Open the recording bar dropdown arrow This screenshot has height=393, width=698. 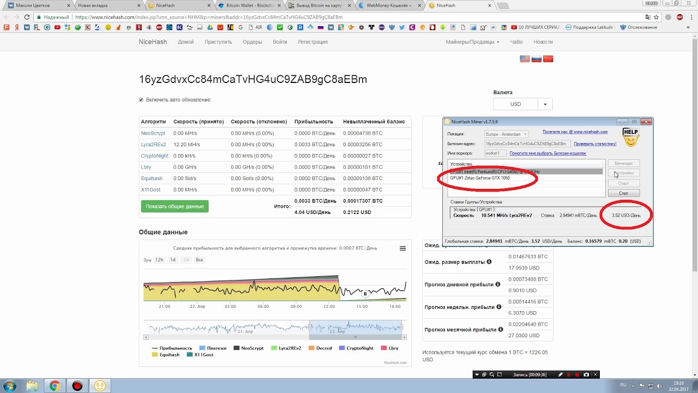tap(477, 374)
